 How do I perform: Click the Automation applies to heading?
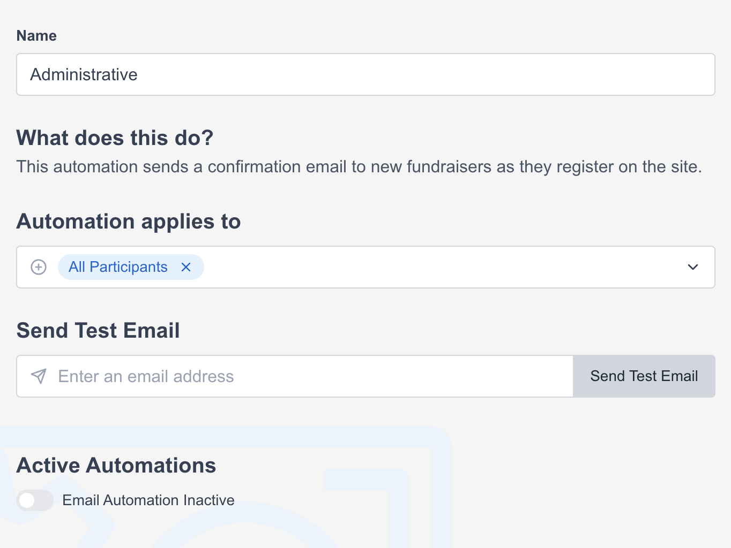[129, 222]
